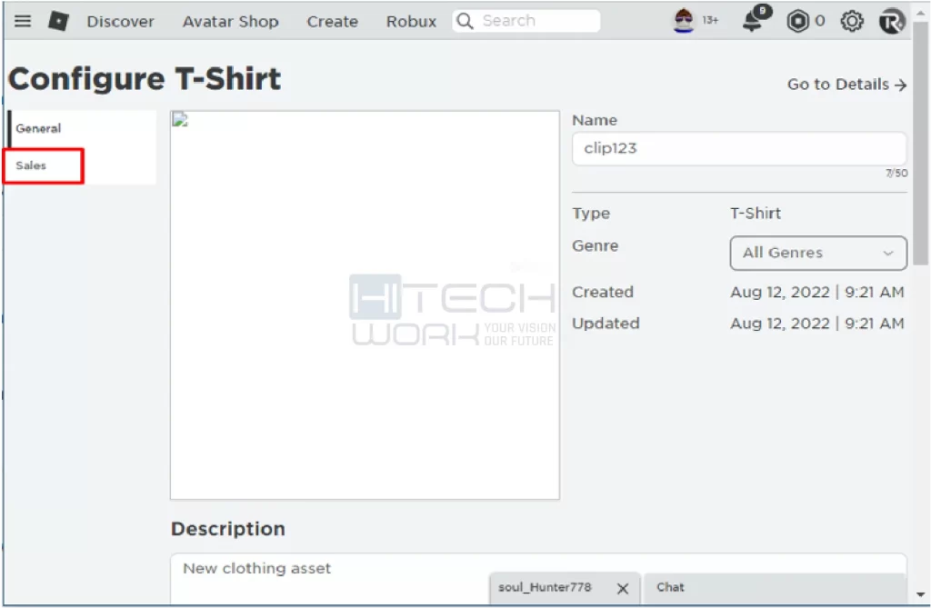931x608 pixels.
Task: Expand the All Genres dropdown
Action: 818,253
